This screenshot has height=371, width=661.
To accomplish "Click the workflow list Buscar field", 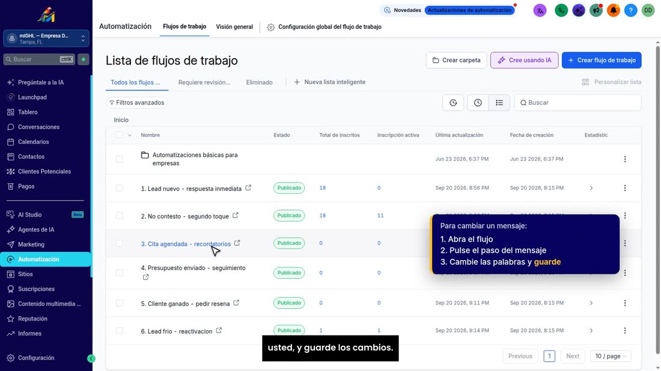I will [x=577, y=103].
